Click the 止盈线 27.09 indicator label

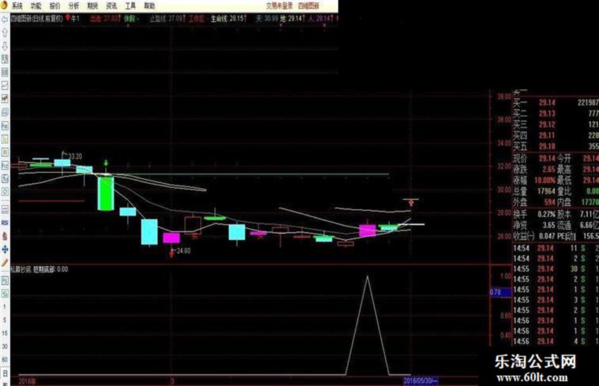[x=167, y=18]
